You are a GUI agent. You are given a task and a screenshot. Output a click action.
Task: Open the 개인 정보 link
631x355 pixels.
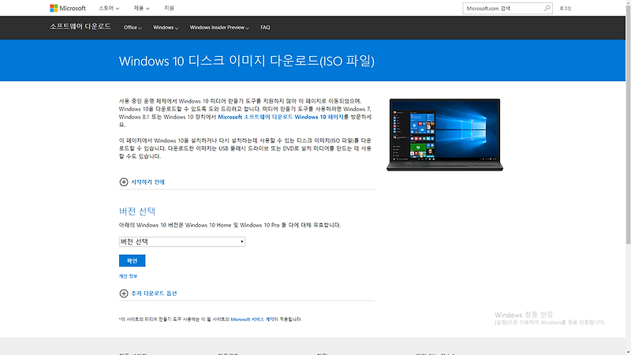(128, 276)
